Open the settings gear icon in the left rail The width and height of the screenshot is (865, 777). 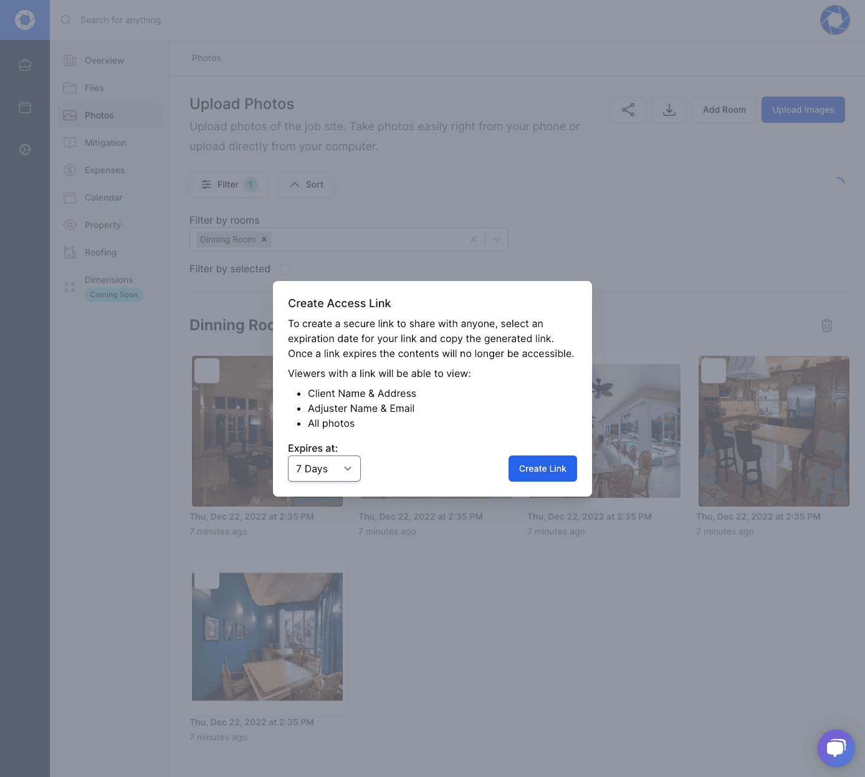25,150
